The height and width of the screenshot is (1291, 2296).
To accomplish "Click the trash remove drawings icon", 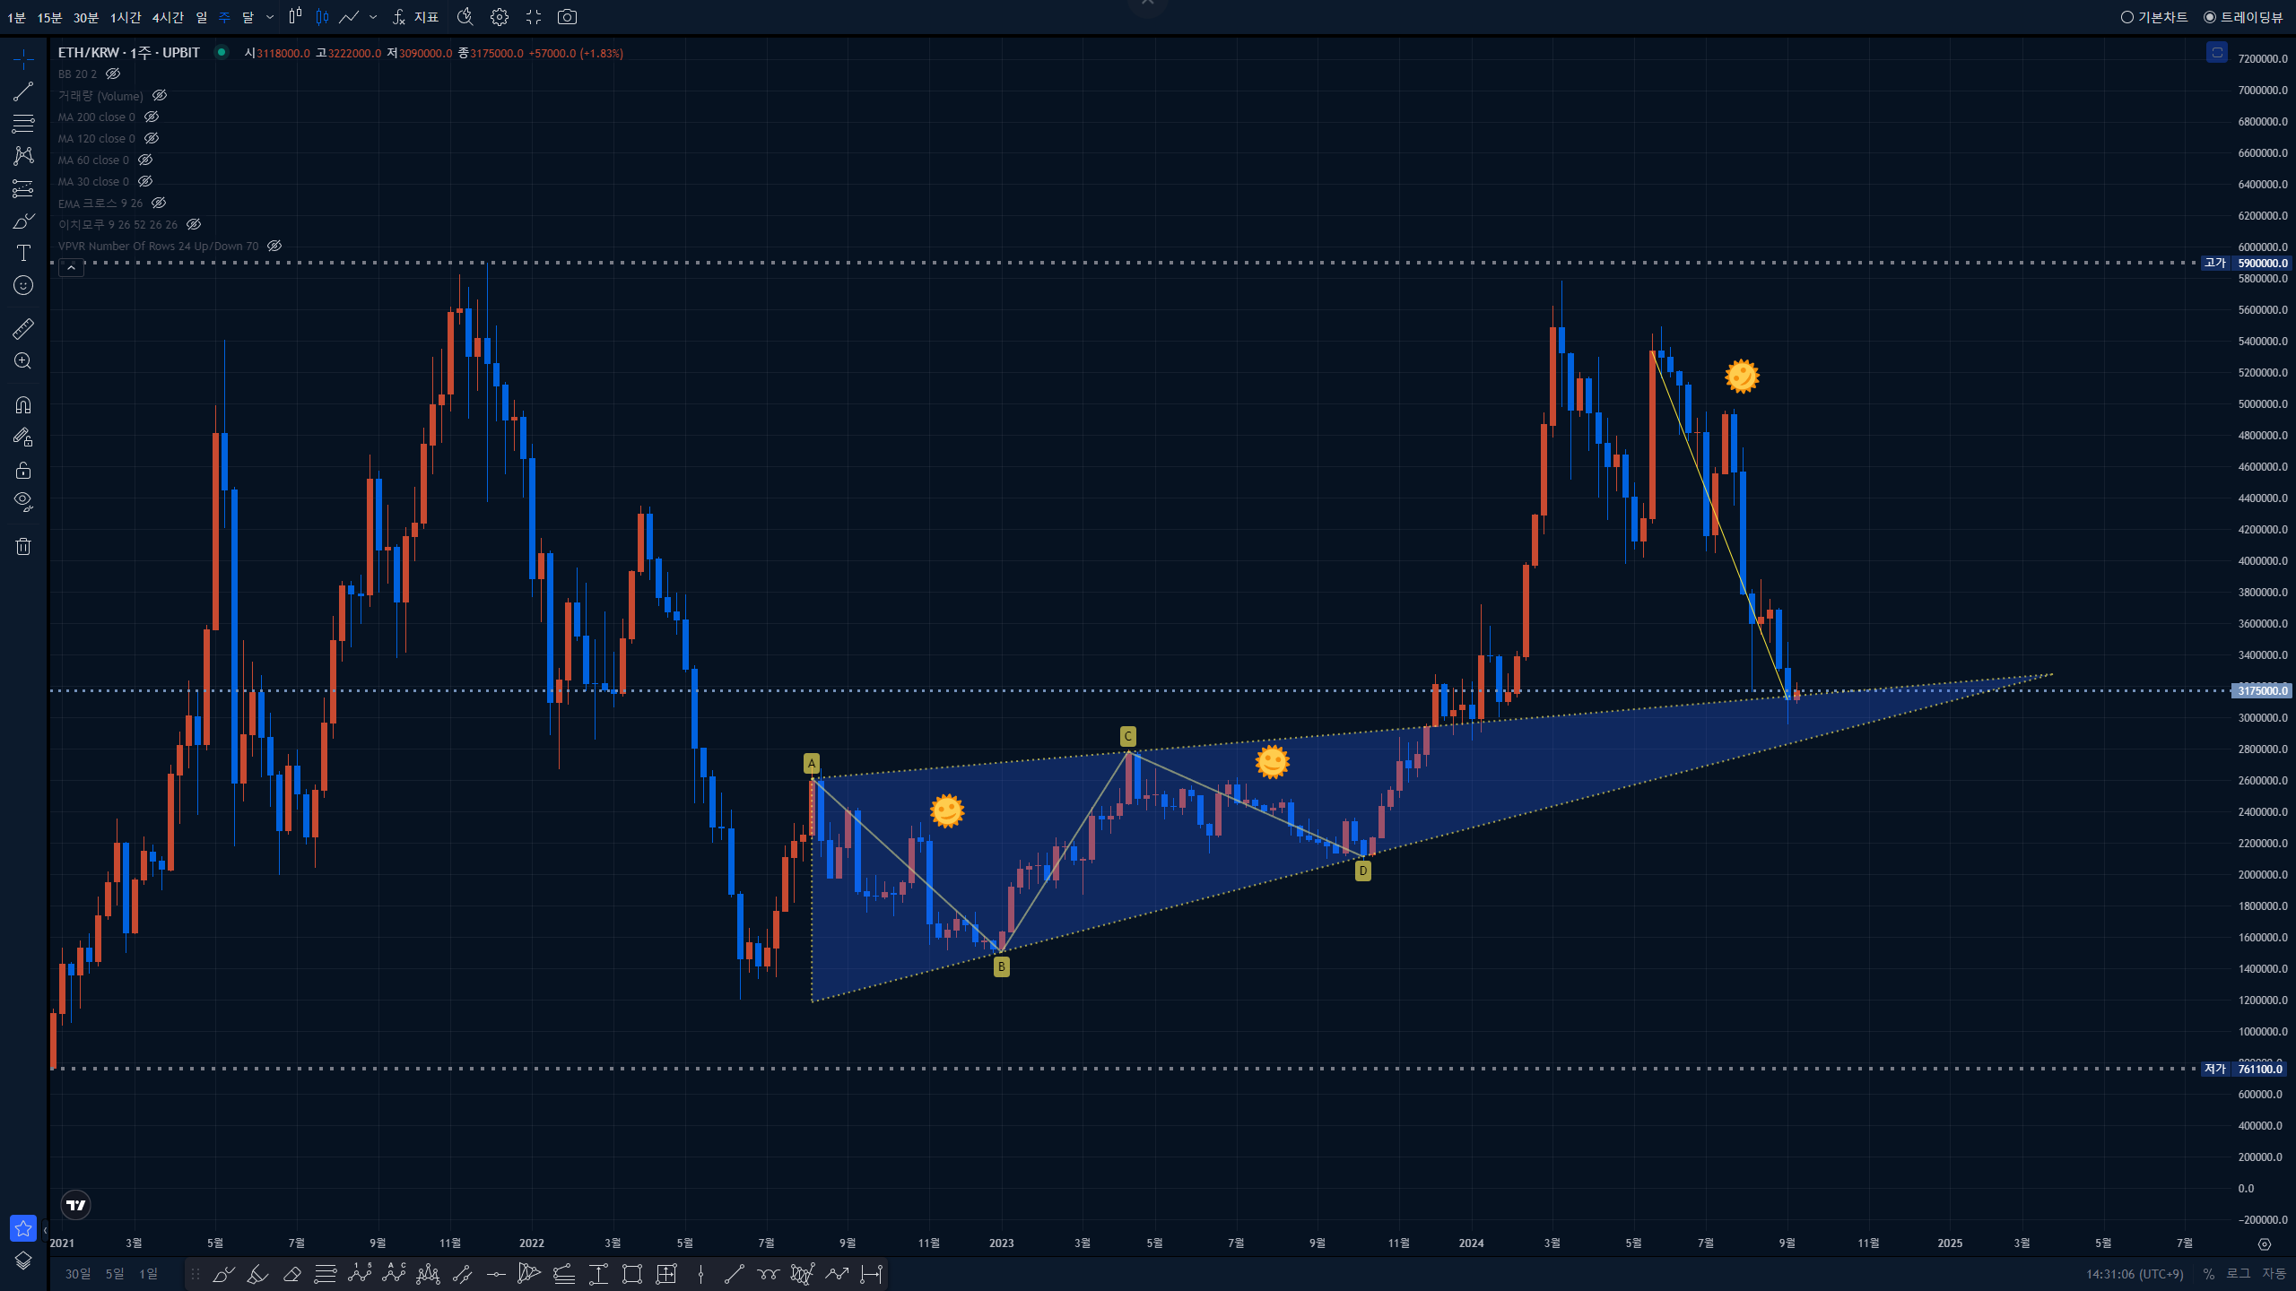I will point(23,546).
